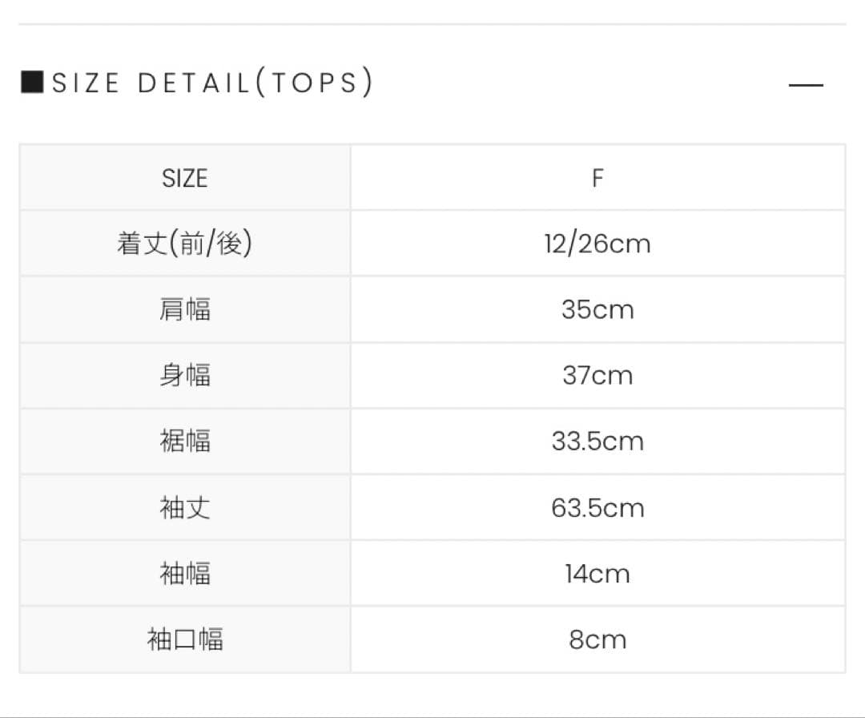Viewport: 865px width, 718px height.
Task: Click the 袖口幅 row label
Action: [185, 639]
